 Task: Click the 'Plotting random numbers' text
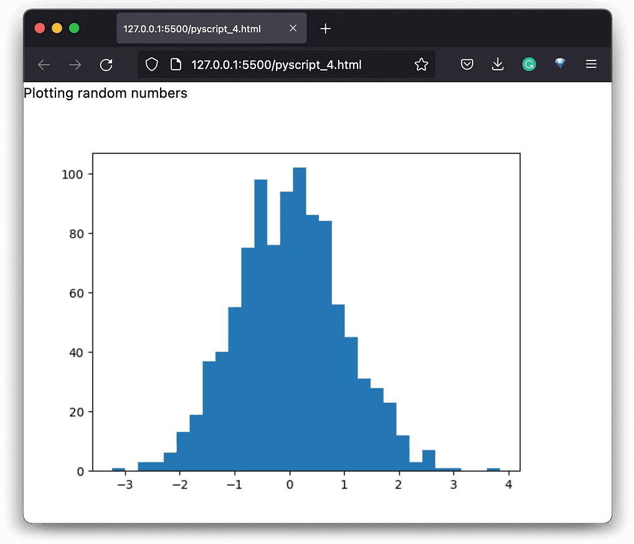tap(105, 93)
